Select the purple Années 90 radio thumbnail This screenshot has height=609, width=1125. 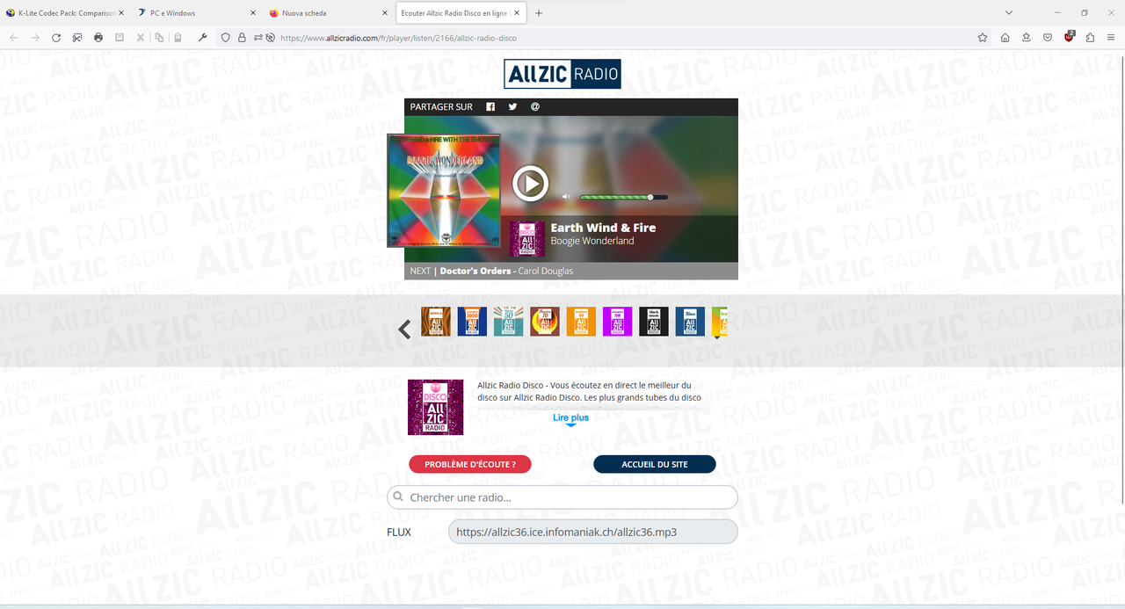click(617, 322)
